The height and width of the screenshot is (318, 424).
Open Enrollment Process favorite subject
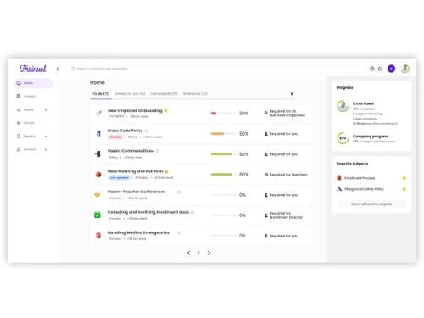(360, 178)
